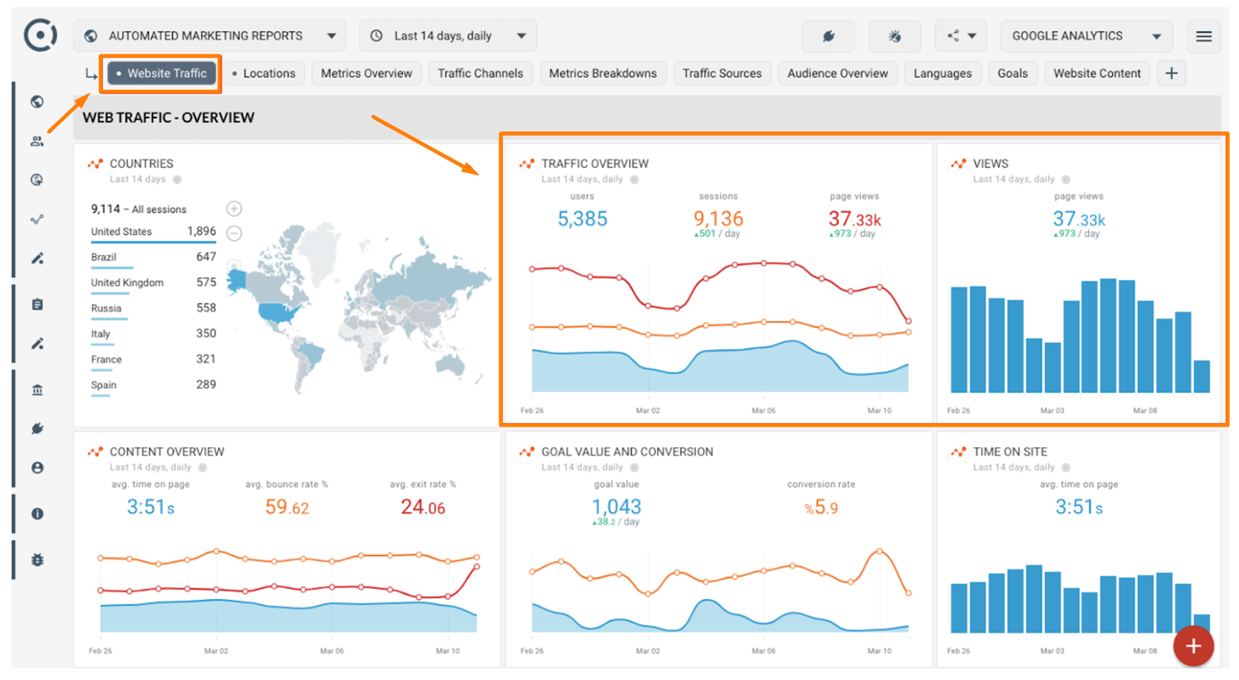Click the %5.9 conversion rate value
This screenshot has height=680, width=1239.
(x=821, y=508)
